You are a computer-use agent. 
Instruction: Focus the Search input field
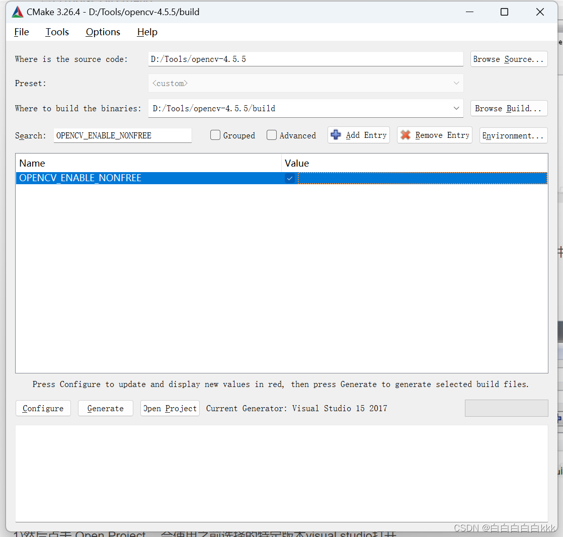click(122, 135)
